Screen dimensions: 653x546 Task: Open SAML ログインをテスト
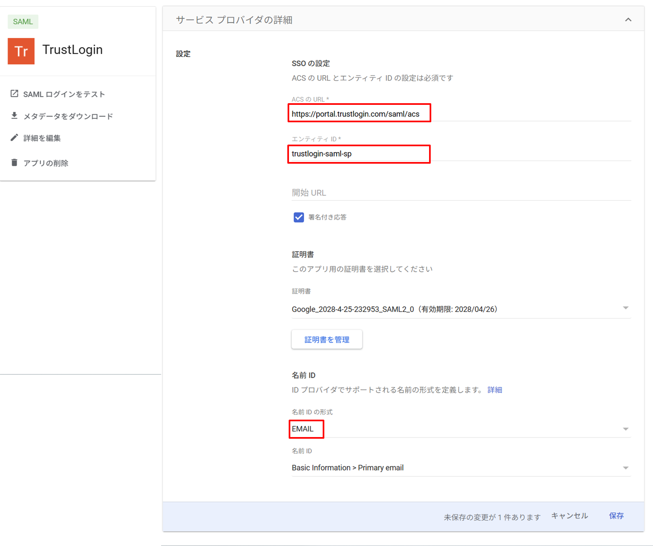[64, 94]
